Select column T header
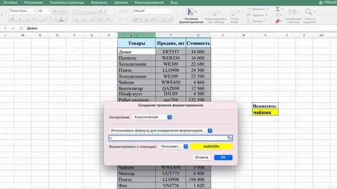The width and height of the screenshot is (337, 189). (171, 35)
